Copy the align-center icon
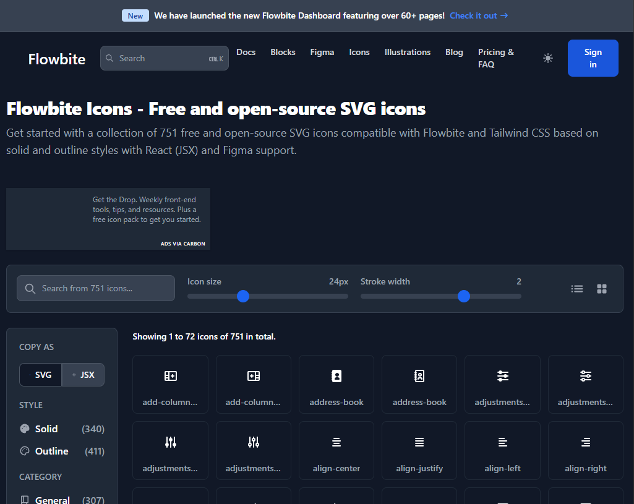634x504 pixels. tap(336, 450)
